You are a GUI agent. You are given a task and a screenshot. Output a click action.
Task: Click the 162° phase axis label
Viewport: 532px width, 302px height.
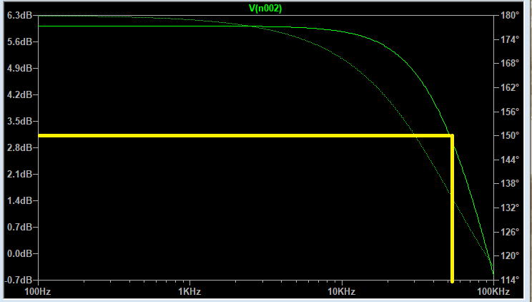click(x=510, y=87)
